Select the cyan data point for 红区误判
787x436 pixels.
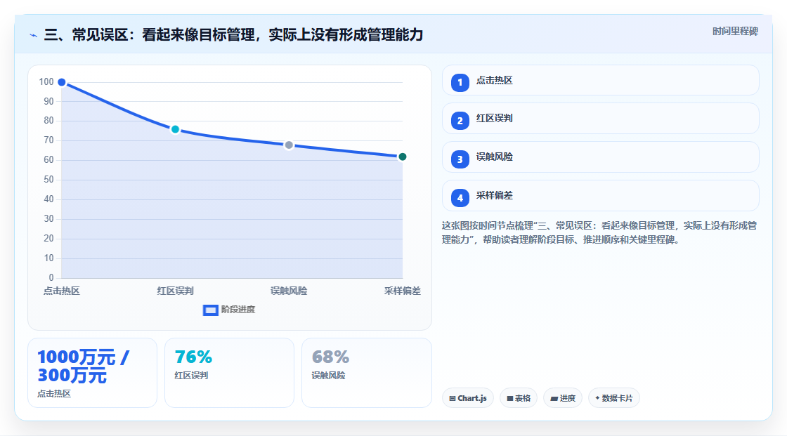[x=175, y=129]
